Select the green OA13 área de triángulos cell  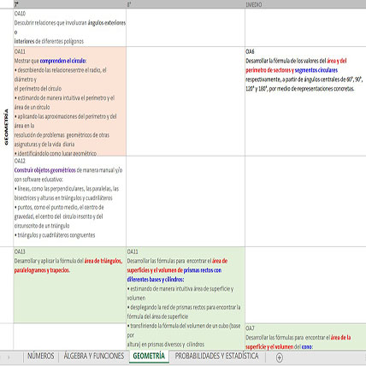tap(70, 285)
